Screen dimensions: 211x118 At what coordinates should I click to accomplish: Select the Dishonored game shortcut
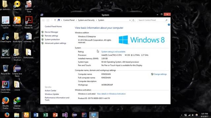click(6, 54)
